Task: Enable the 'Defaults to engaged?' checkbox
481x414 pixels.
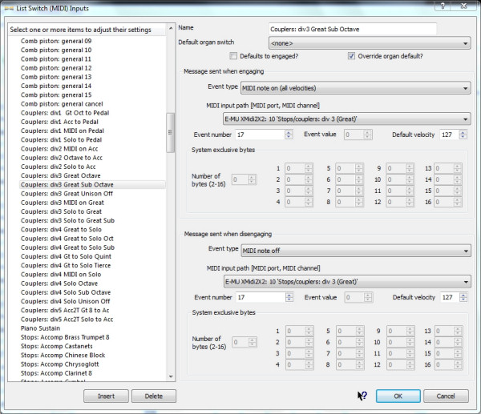Action: click(233, 56)
